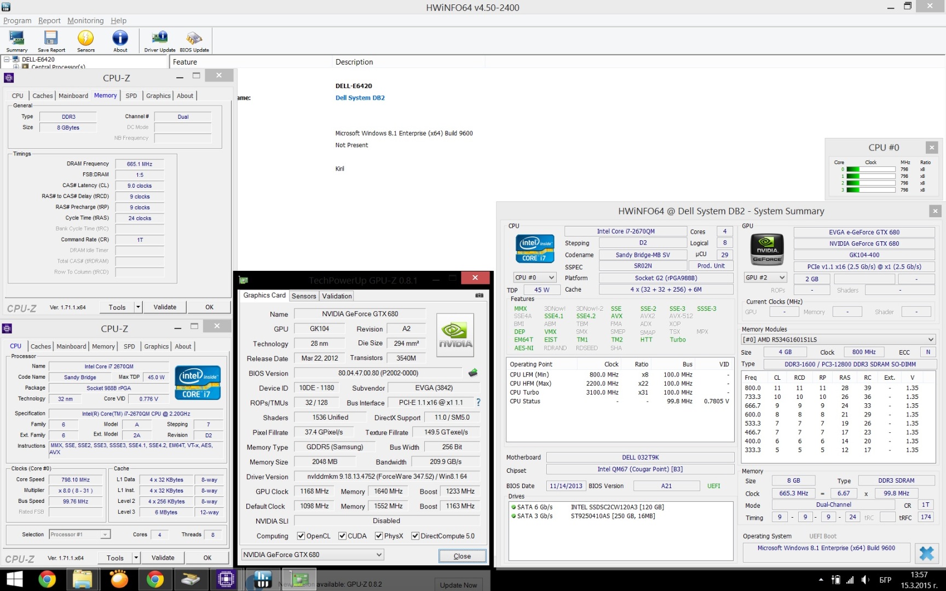This screenshot has height=591, width=946.
Task: Show hidden tray icons arrow
Action: tap(821, 580)
